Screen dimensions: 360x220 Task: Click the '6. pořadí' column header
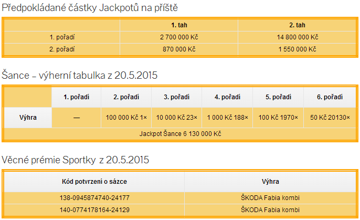pyautogui.click(x=330, y=97)
